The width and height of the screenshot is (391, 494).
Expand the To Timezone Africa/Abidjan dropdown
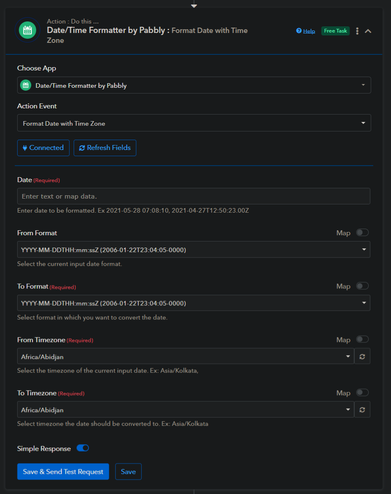(x=185, y=410)
